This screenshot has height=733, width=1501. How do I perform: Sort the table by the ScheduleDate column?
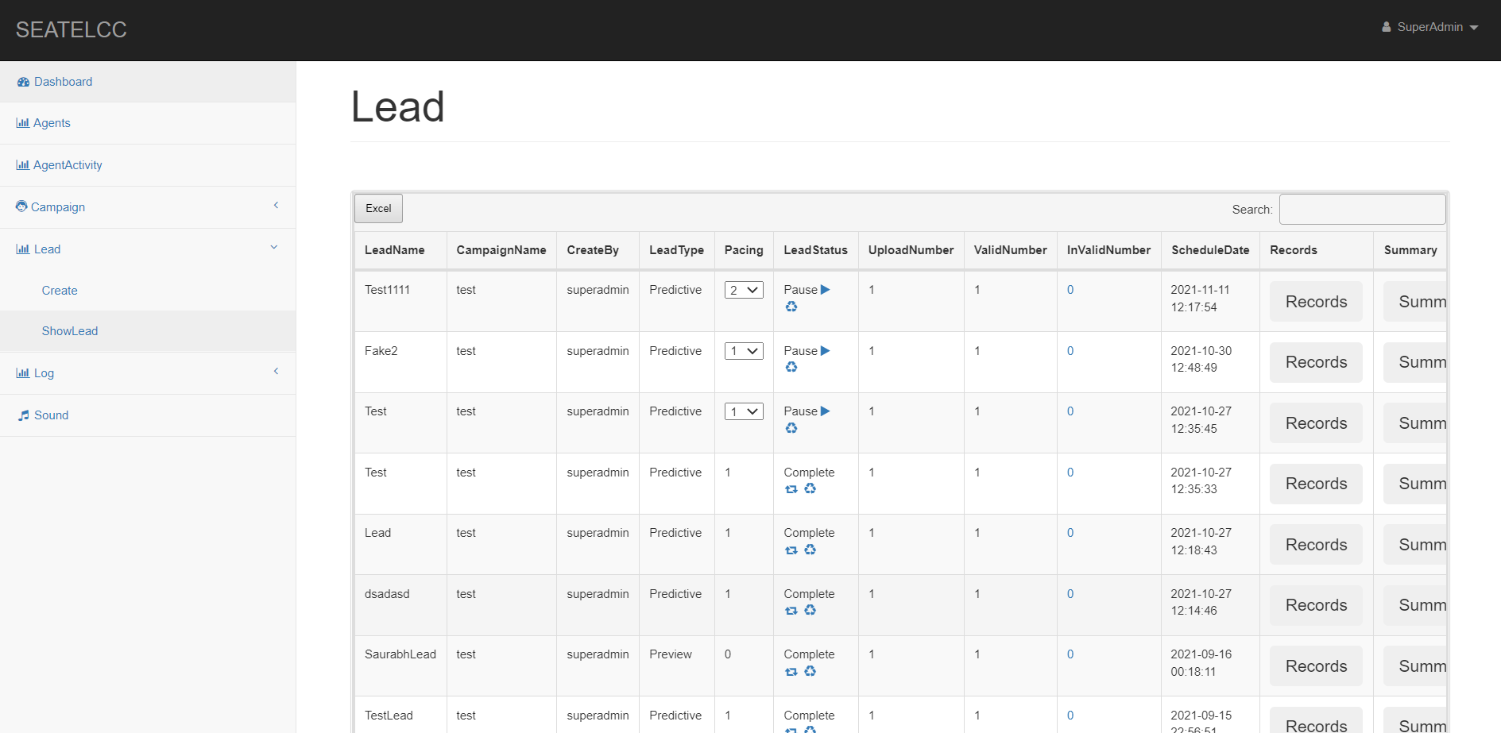[1209, 250]
